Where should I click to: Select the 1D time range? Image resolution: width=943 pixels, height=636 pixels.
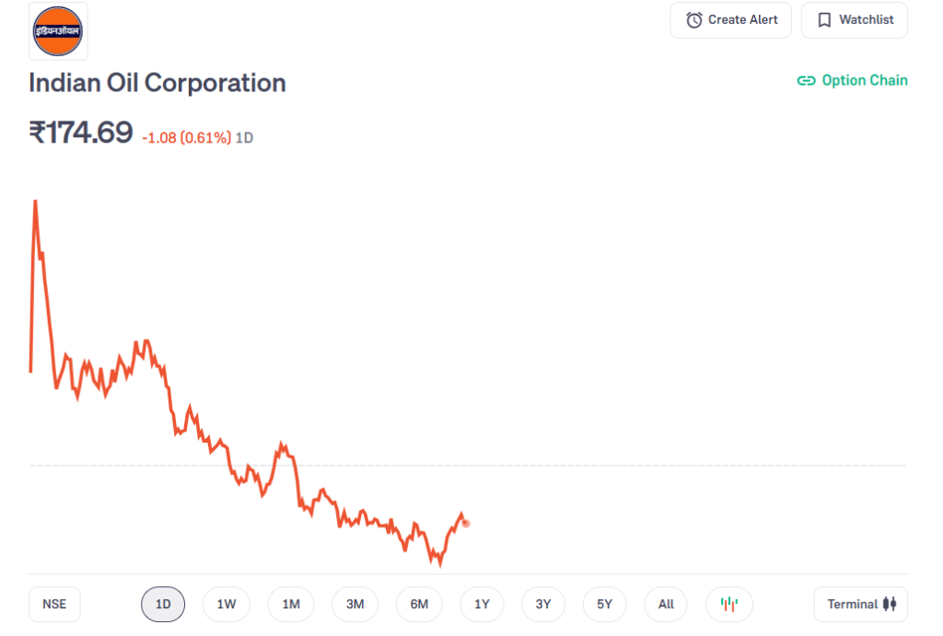point(163,604)
